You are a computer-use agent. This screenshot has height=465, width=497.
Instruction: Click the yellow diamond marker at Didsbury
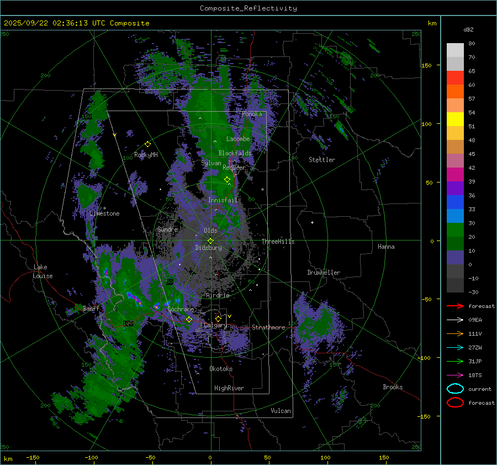click(x=210, y=241)
